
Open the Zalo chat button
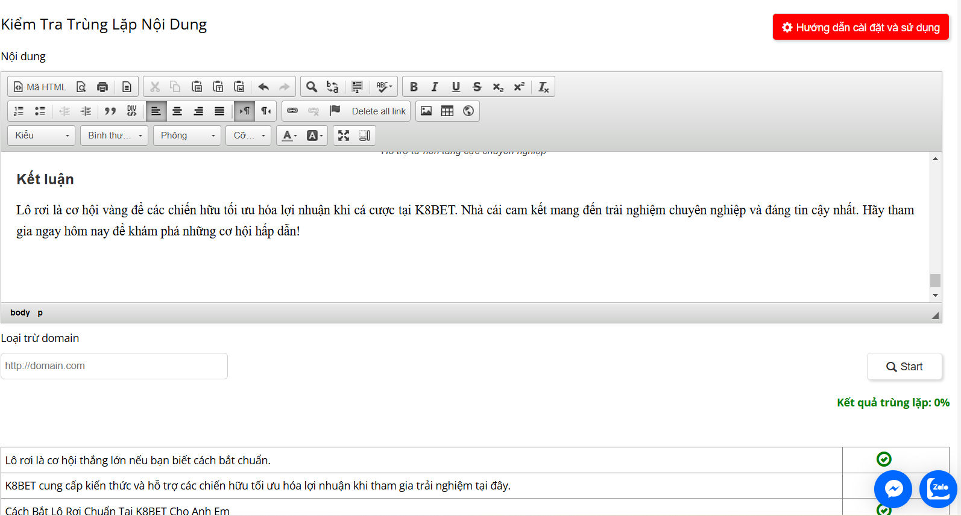[938, 489]
